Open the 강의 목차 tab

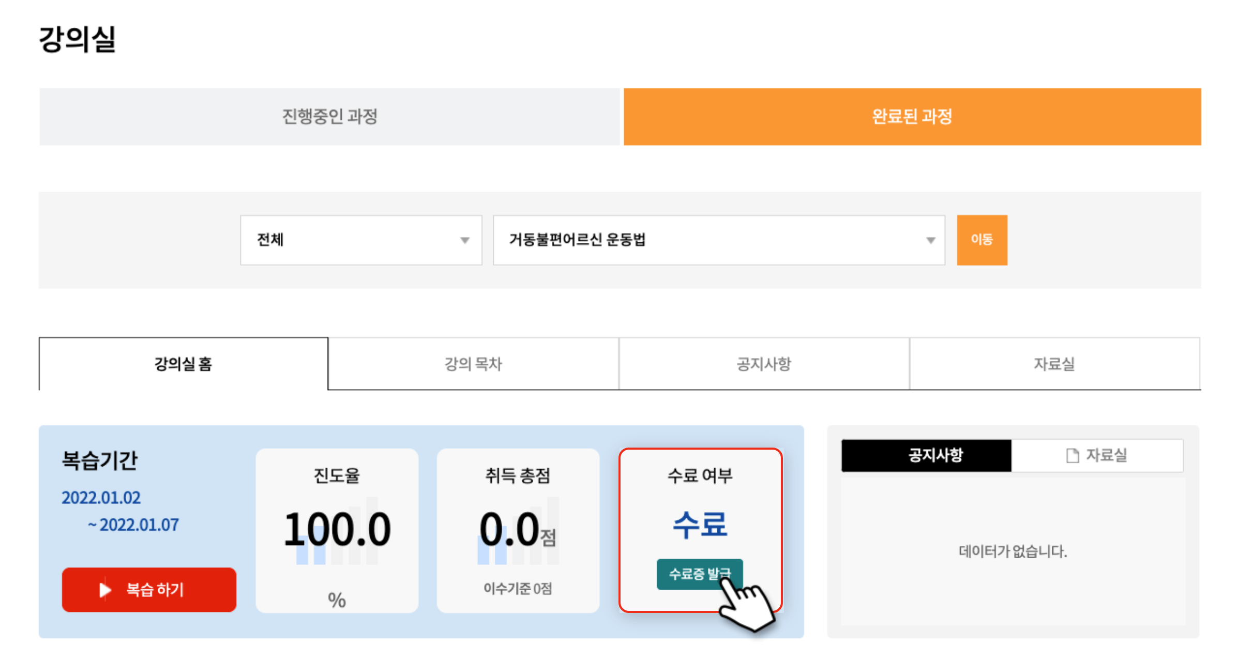pyautogui.click(x=473, y=364)
